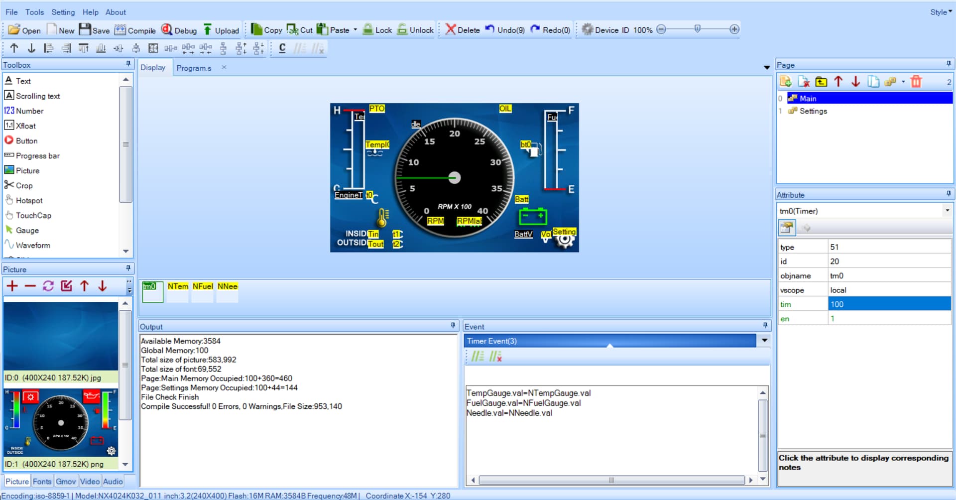Viewport: 956px width, 500px height.
Task: Delete the selected page with trash icon
Action: coord(917,81)
